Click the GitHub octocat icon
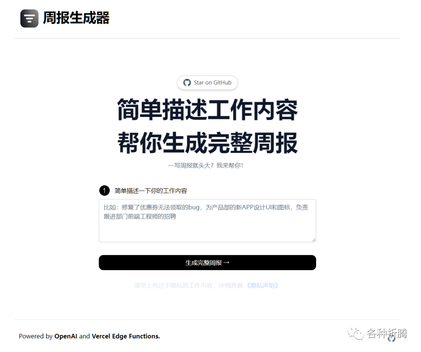This screenshot has height=352, width=421. coord(187,83)
